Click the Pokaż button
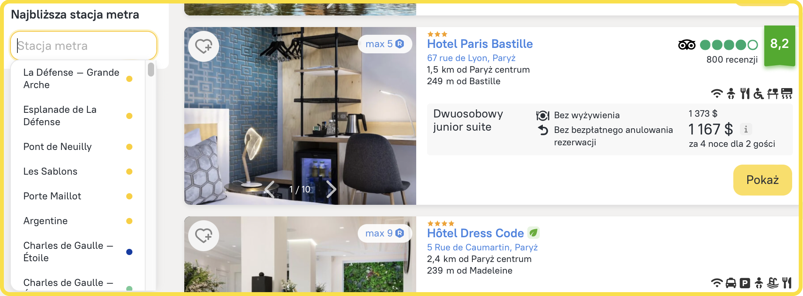 pyautogui.click(x=762, y=180)
